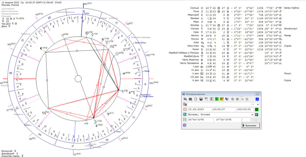The width and height of the screenshot is (306, 157).
Task: Click the green L icon in toolbar
Action: [x=217, y=99]
